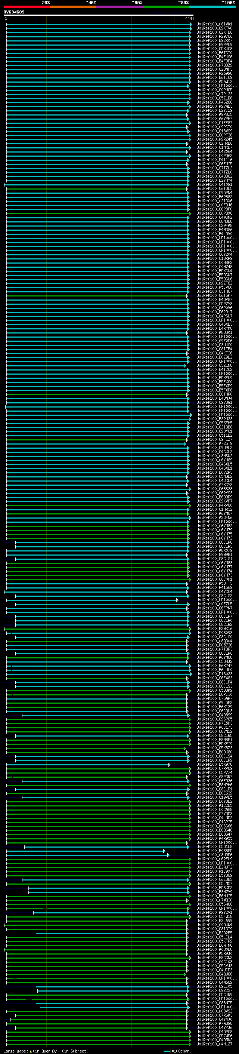Select subject label UniRef100_A7P133
The height and width of the screenshot is (1054, 239).
coord(214,94)
